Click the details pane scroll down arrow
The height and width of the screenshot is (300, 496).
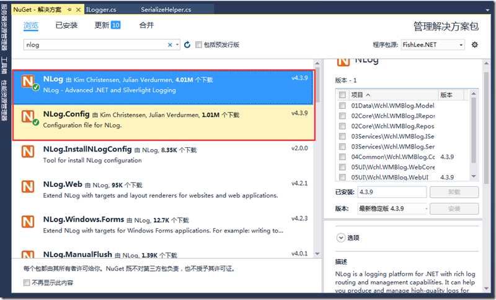tap(487, 288)
